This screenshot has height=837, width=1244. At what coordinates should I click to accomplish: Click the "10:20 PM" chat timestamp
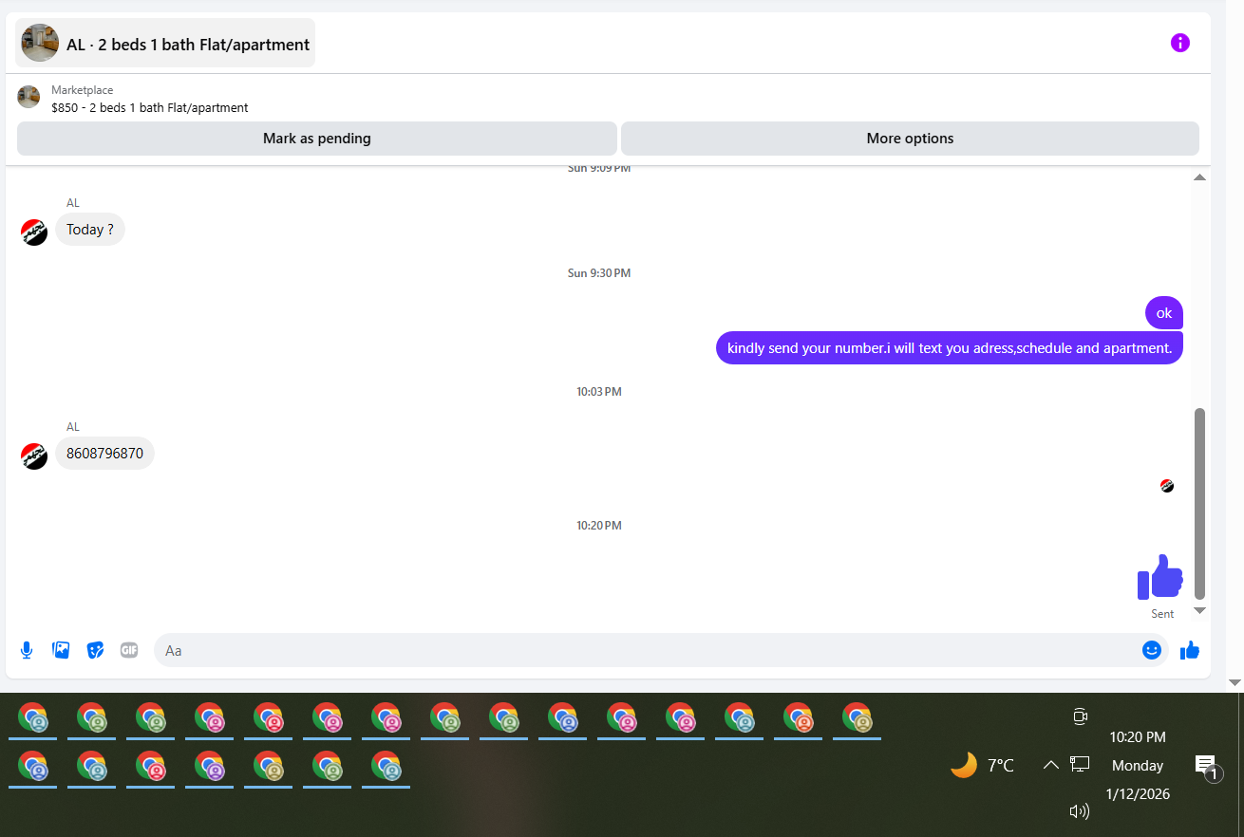pos(599,526)
